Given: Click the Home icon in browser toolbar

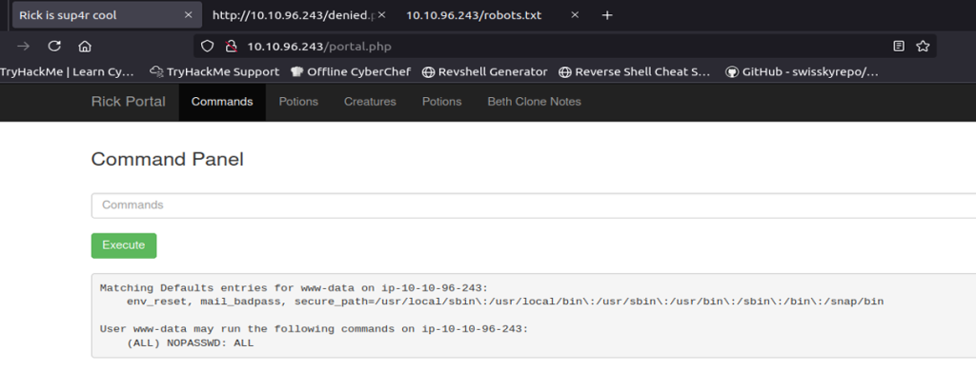Looking at the screenshot, I should coord(85,46).
